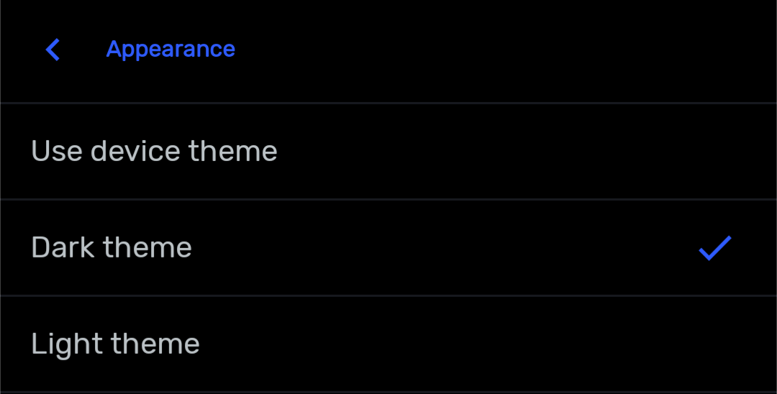Pick Light theme from the appearance list
Image resolution: width=777 pixels, height=394 pixels.
click(x=388, y=344)
